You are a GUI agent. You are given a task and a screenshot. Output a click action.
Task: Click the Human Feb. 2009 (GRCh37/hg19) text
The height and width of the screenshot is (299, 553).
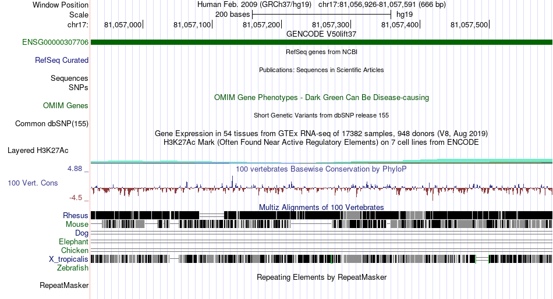[254, 5]
